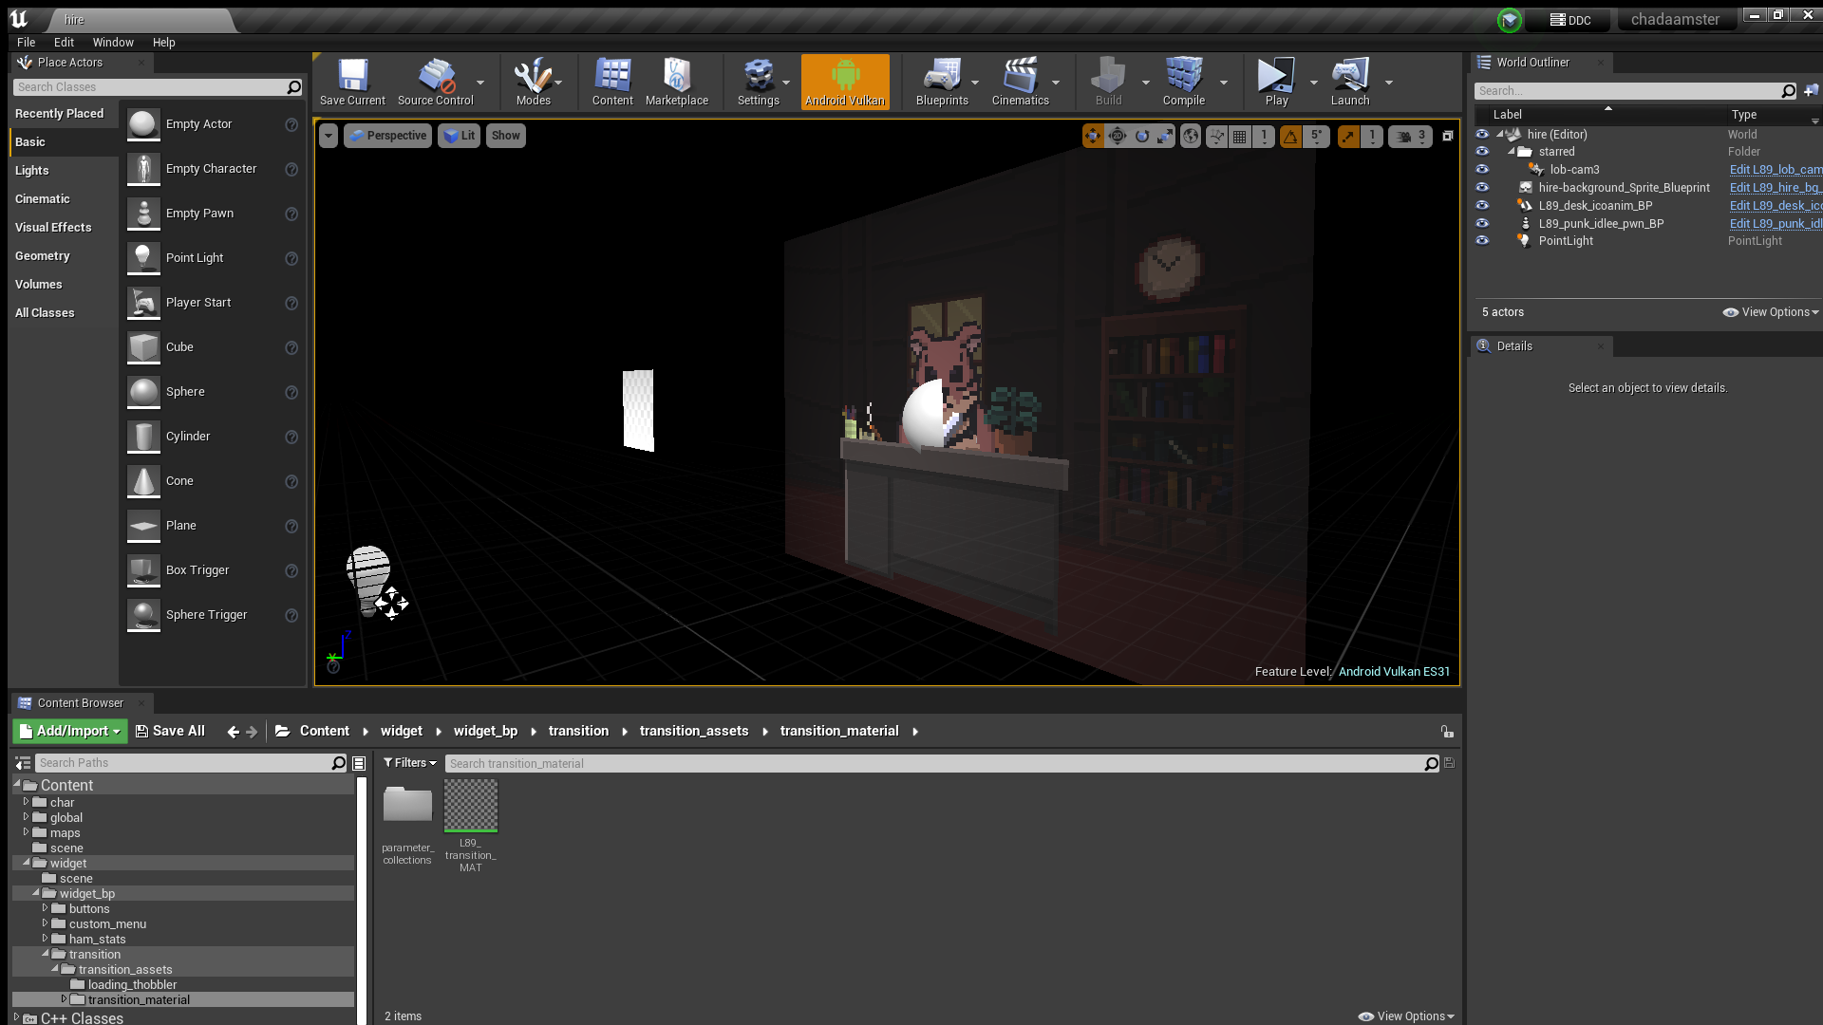Viewport: 1823px width, 1025px height.
Task: Click the Compile toolbar icon
Action: 1183,77
